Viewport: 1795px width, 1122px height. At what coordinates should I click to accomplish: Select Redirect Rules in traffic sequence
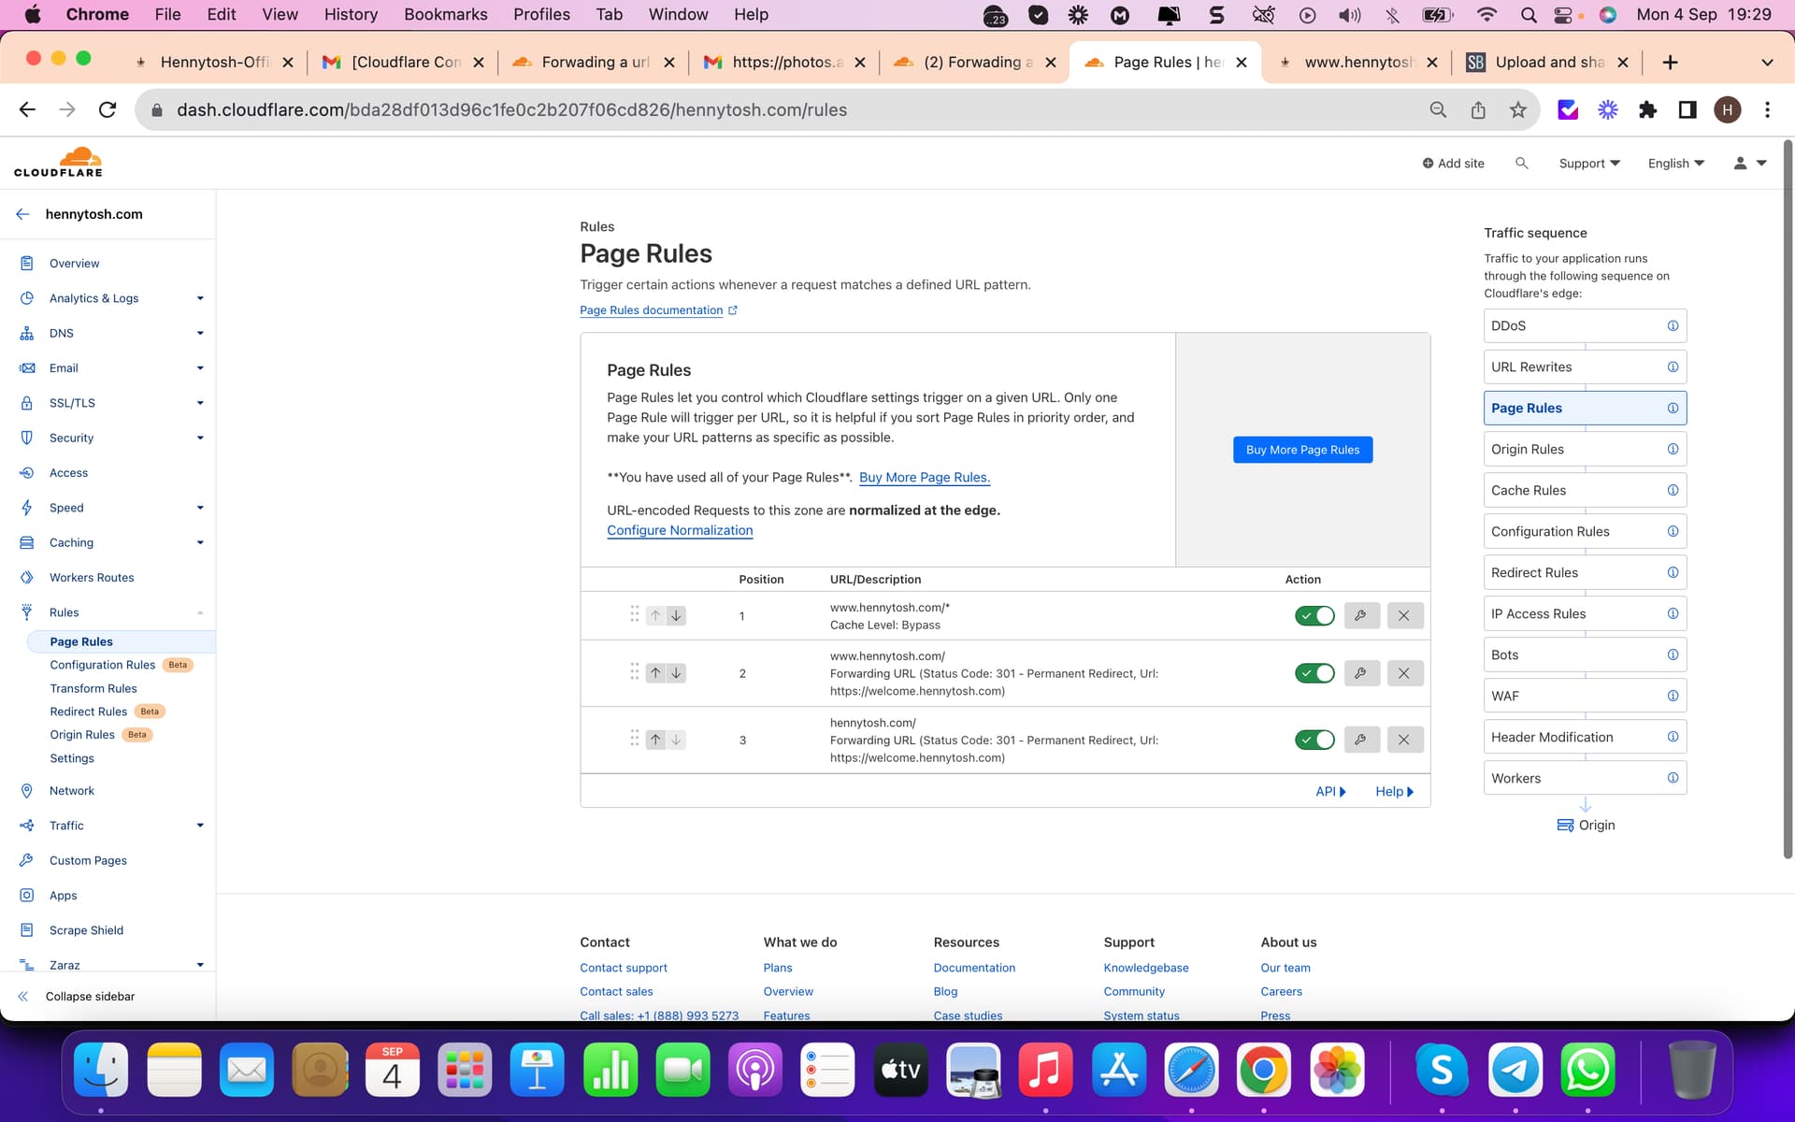1534,572
